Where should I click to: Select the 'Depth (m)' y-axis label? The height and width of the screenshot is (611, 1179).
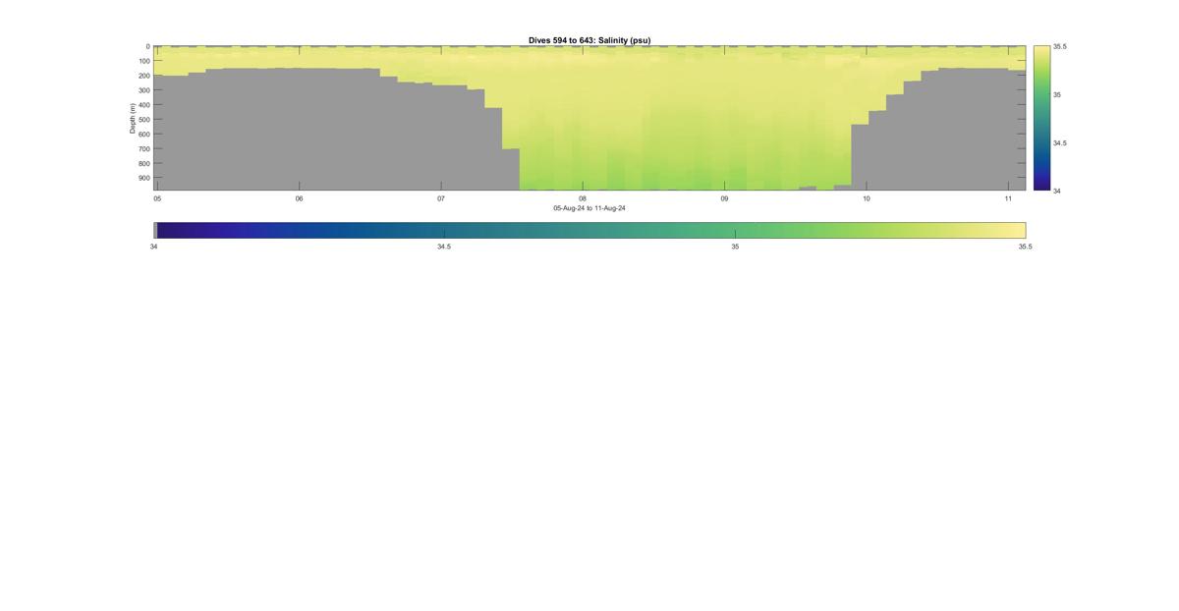(x=133, y=118)
